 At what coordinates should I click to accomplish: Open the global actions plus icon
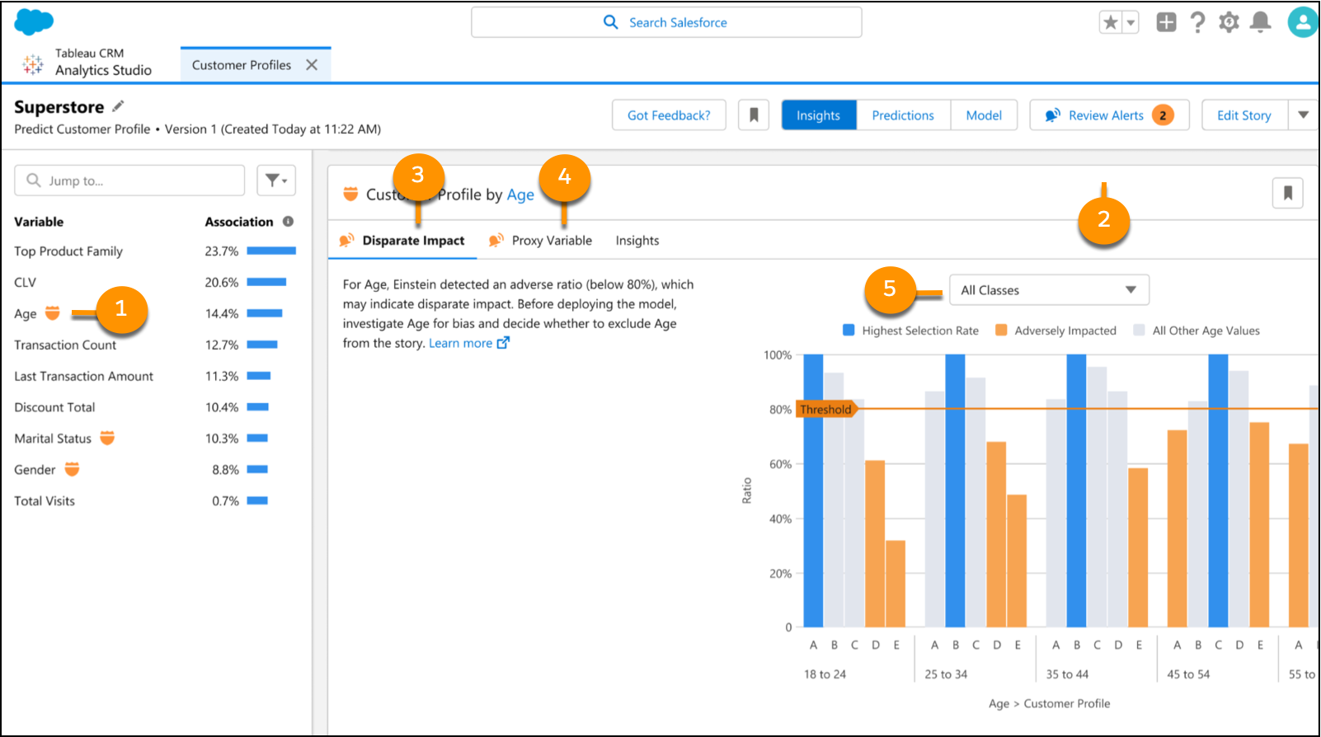coord(1166,22)
